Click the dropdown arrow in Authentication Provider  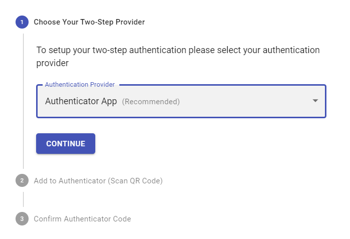pyautogui.click(x=315, y=101)
